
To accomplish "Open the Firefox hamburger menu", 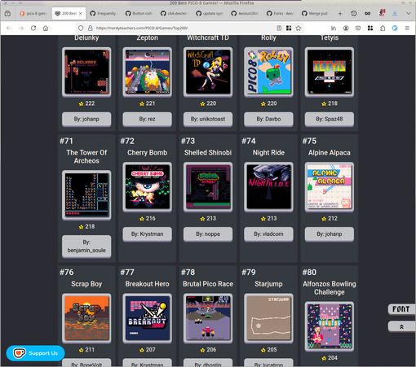I will [407, 28].
